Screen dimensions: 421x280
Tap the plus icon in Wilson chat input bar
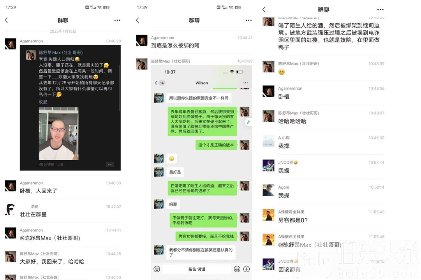[247, 269]
